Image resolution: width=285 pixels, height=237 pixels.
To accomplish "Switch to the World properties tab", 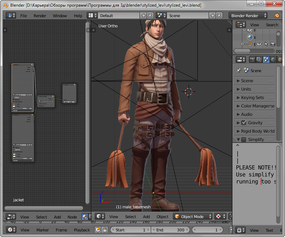I will pos(273,60).
